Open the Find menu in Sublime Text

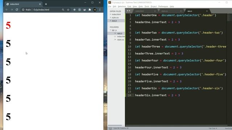click(x=129, y=6)
